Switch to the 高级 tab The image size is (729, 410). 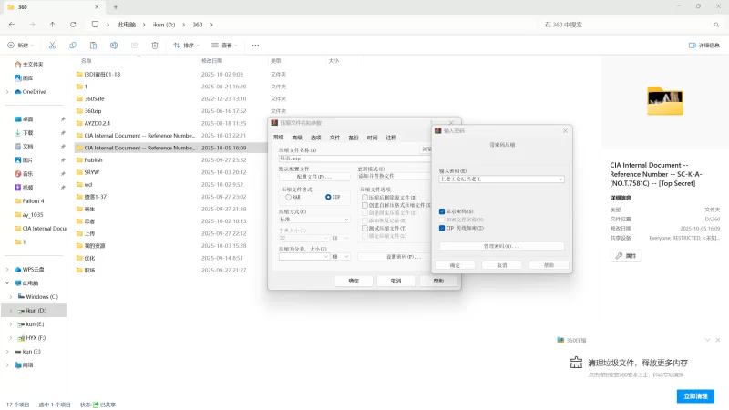tap(296, 137)
